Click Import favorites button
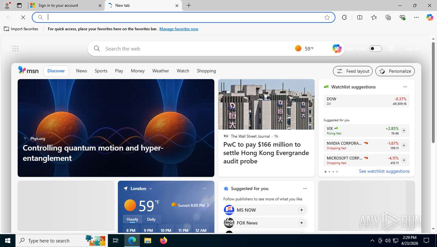The image size is (437, 247). click(21, 29)
